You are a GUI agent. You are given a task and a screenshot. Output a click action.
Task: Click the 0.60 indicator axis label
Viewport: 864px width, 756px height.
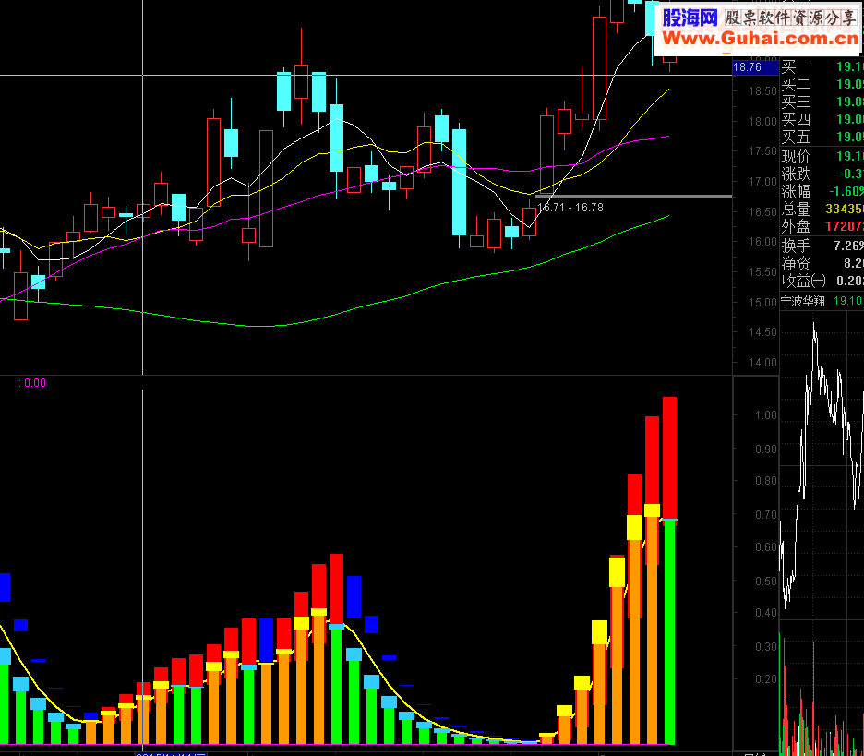point(766,547)
